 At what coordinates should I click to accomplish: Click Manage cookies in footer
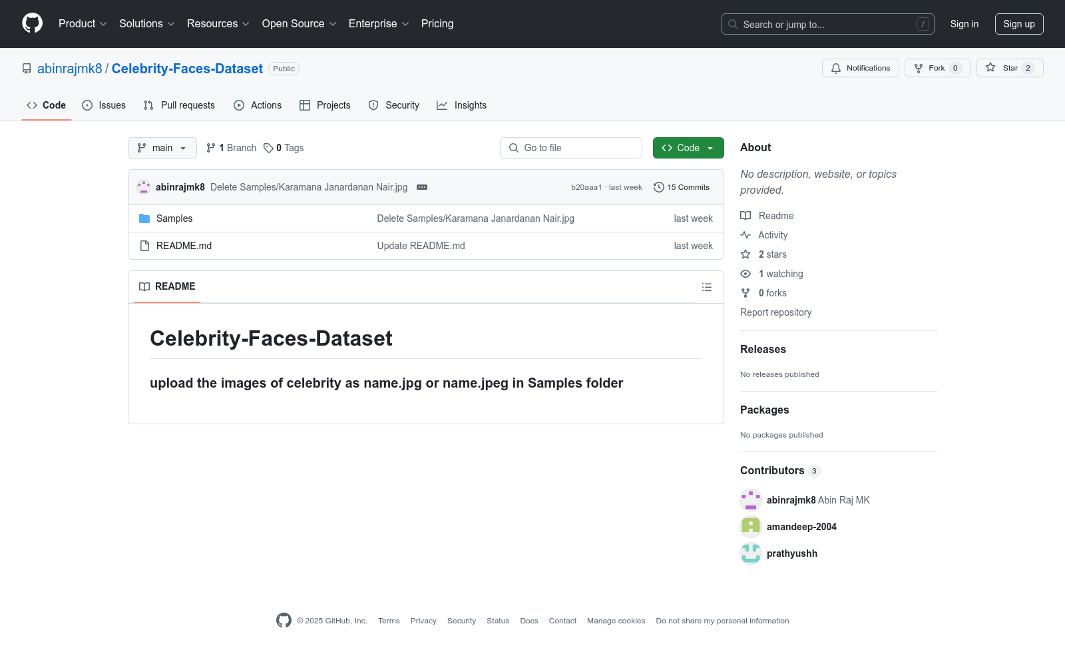tap(616, 621)
